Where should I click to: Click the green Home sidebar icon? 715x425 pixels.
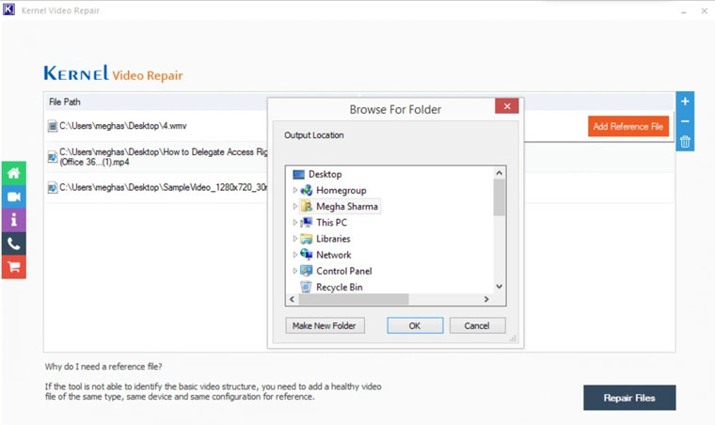[x=13, y=174]
